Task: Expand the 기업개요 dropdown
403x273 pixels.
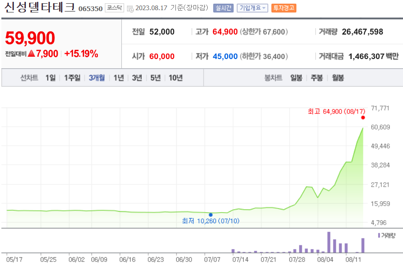Action: [253, 8]
